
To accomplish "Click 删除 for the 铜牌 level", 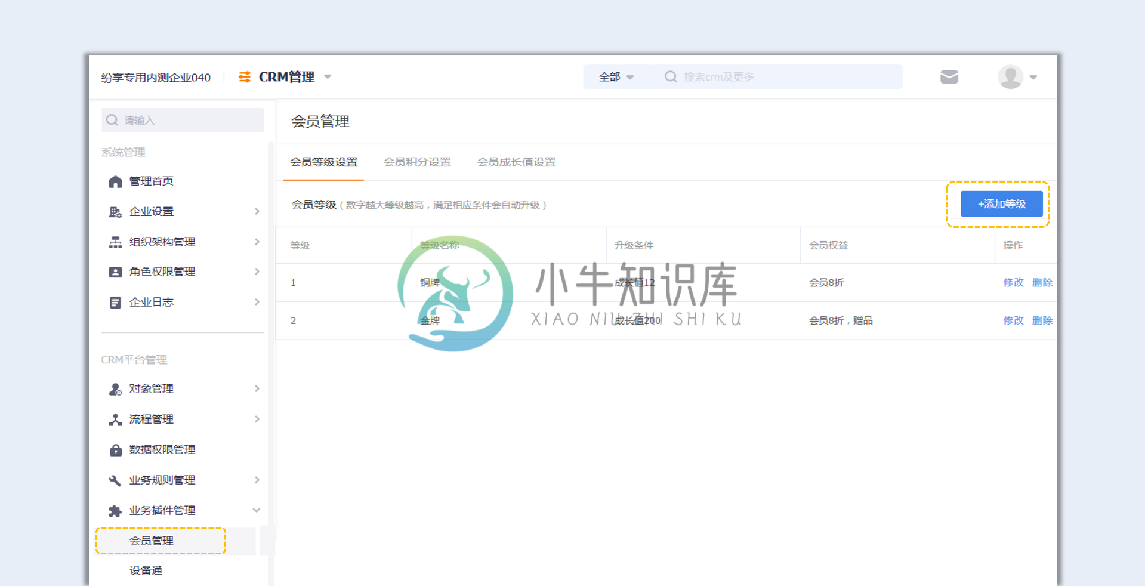I will pyautogui.click(x=1042, y=282).
